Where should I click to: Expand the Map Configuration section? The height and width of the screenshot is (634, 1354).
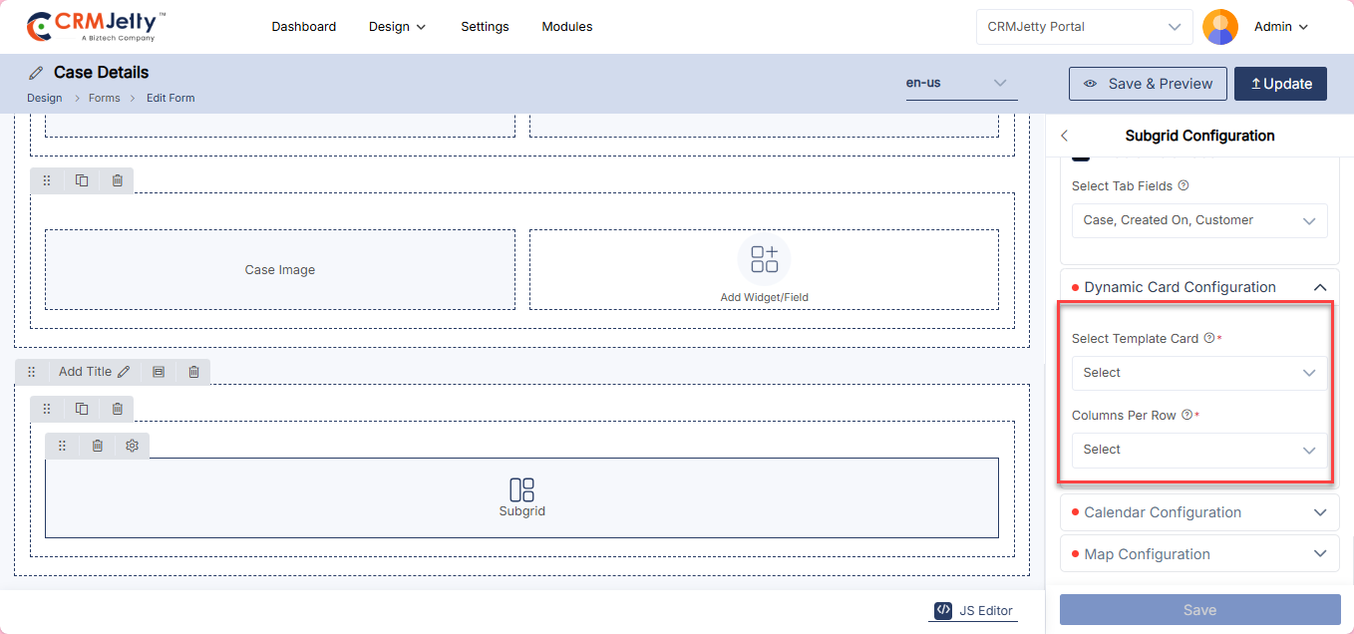(1198, 554)
